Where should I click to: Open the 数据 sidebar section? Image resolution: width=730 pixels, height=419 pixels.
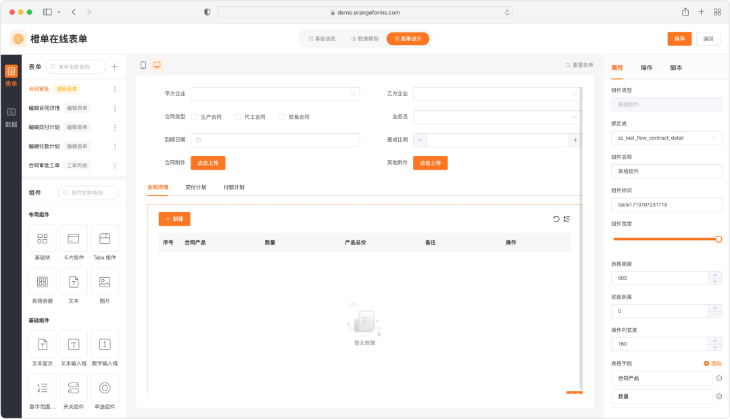(x=11, y=118)
